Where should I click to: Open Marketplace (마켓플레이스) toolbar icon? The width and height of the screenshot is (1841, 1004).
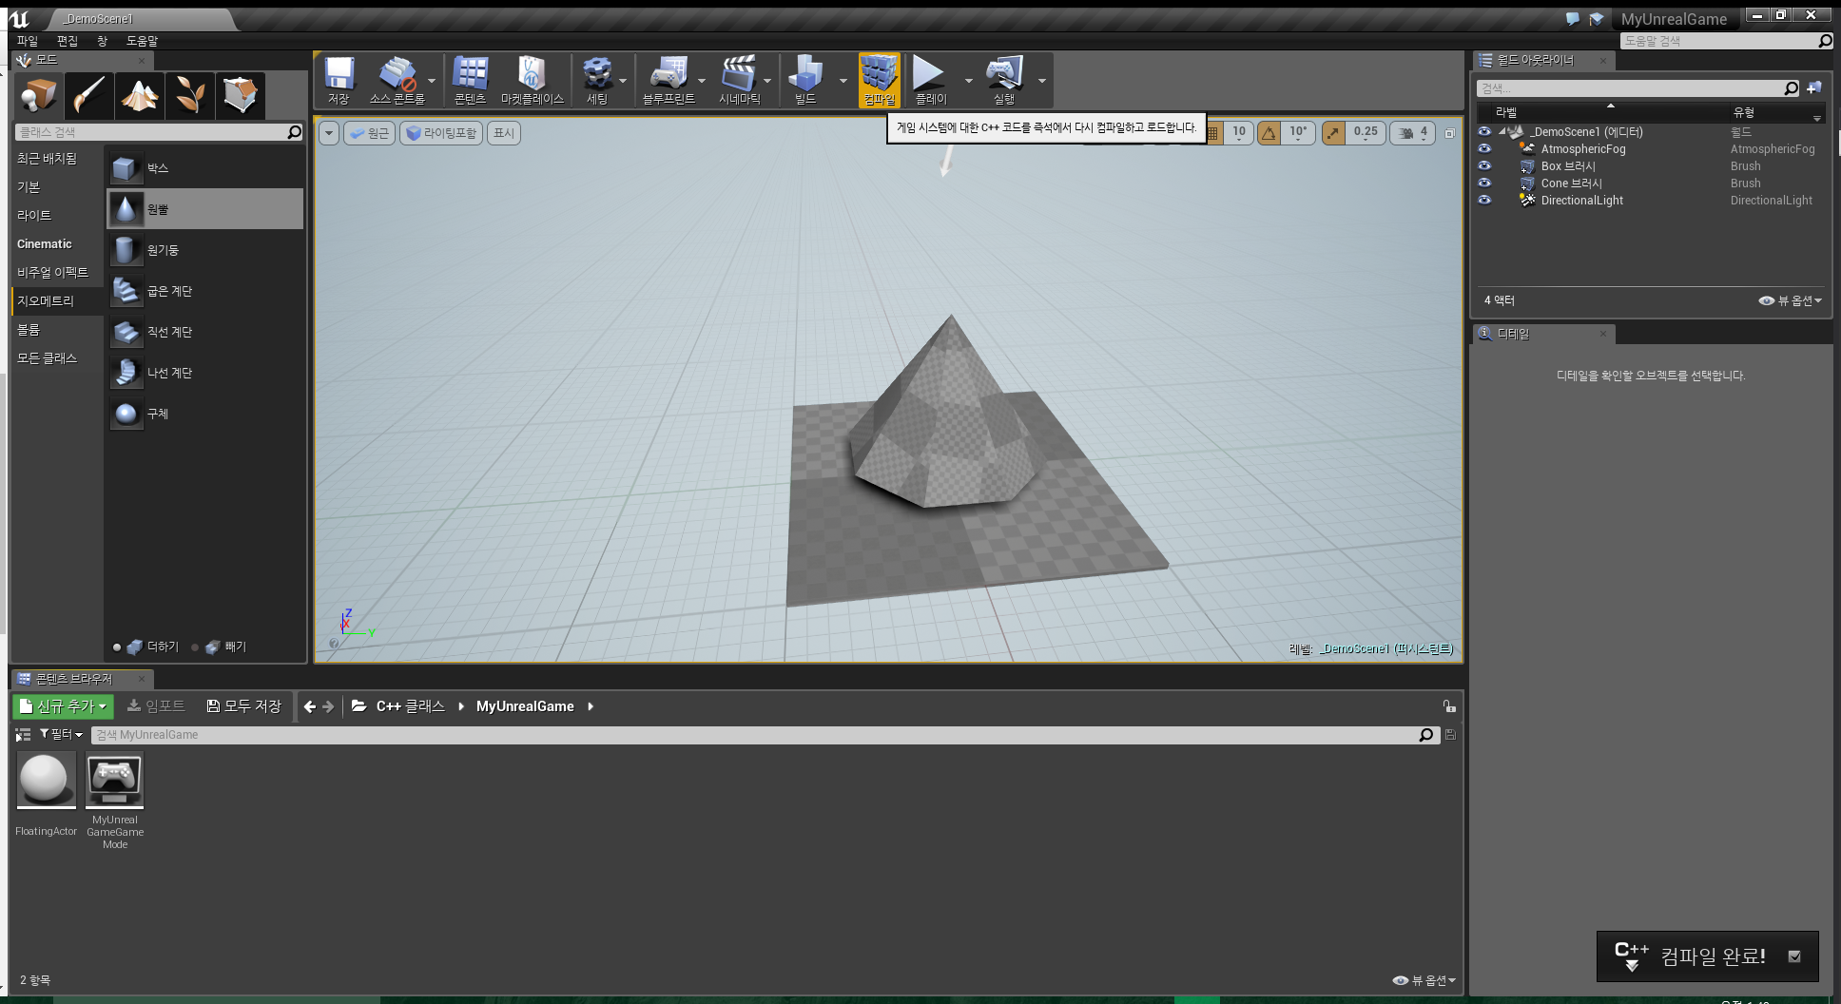[x=532, y=80]
